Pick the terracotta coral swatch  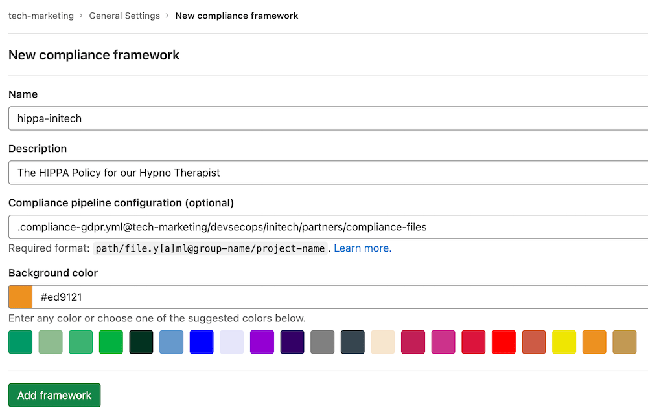pyautogui.click(x=533, y=342)
